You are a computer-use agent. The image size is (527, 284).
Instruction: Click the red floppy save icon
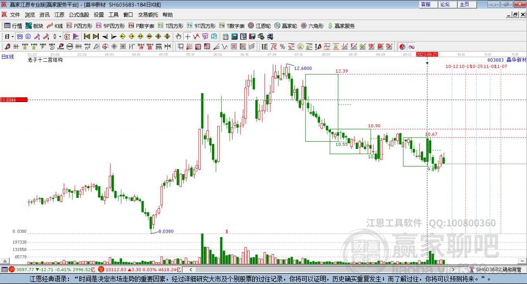pos(252,37)
